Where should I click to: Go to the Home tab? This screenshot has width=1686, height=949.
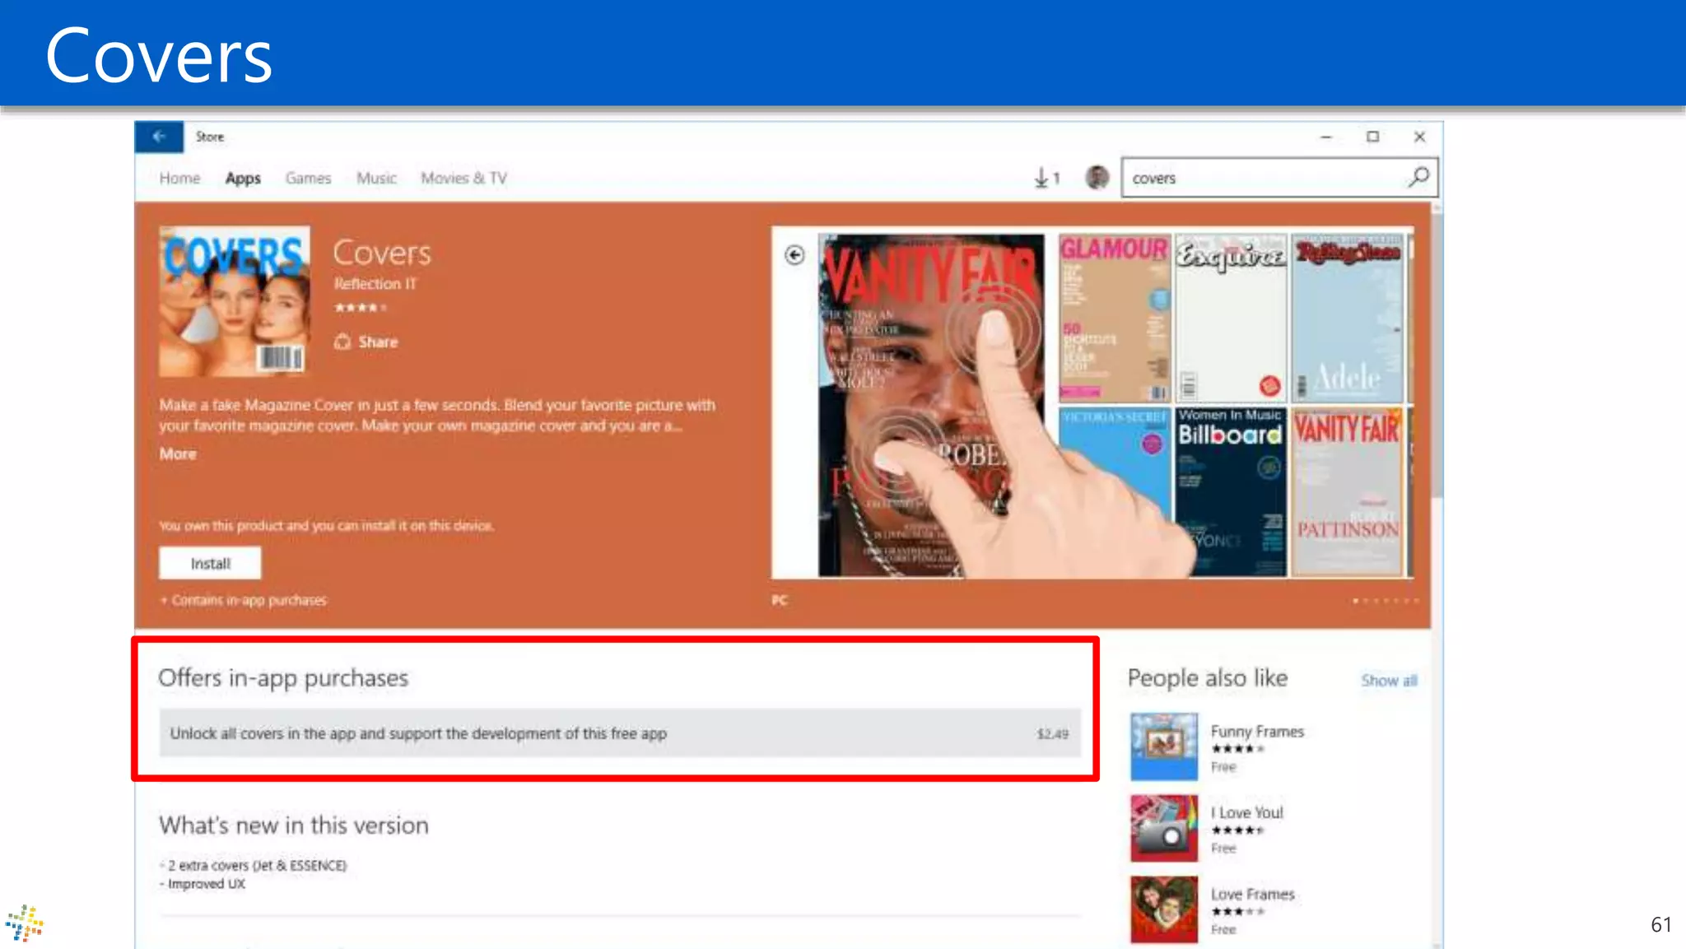tap(179, 178)
